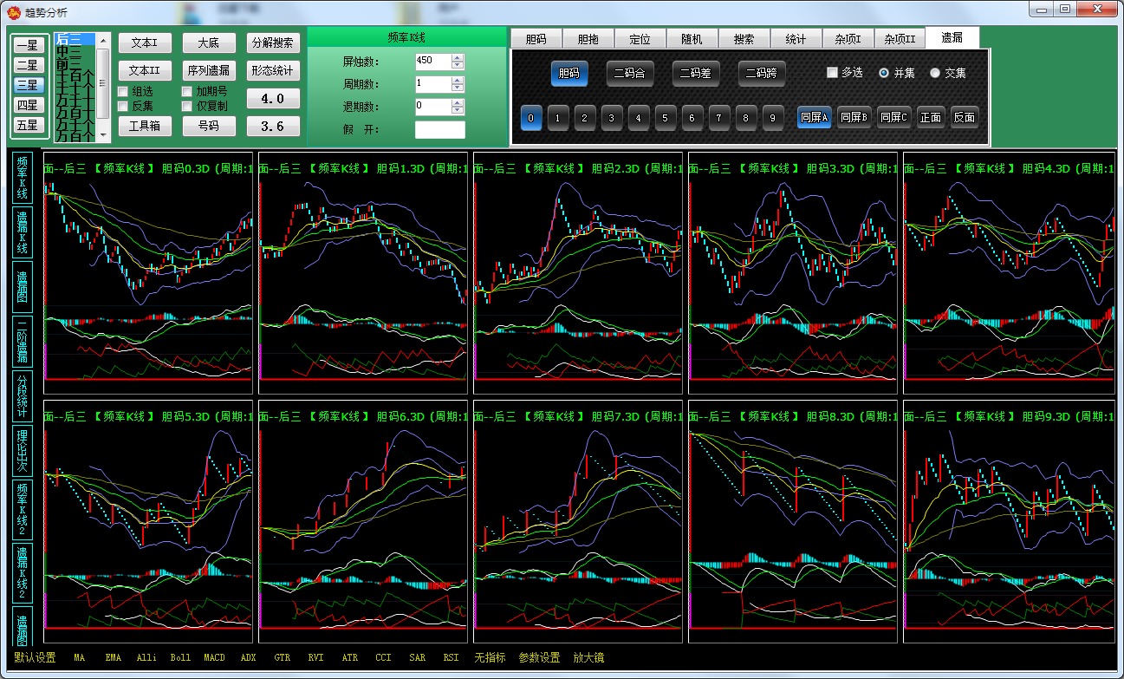Image resolution: width=1124 pixels, height=679 pixels.
Task: Select the 交集 radio button
Action: (x=935, y=73)
